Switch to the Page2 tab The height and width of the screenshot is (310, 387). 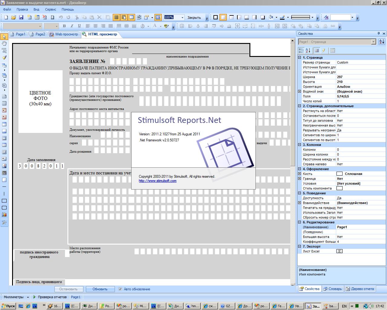(37, 34)
